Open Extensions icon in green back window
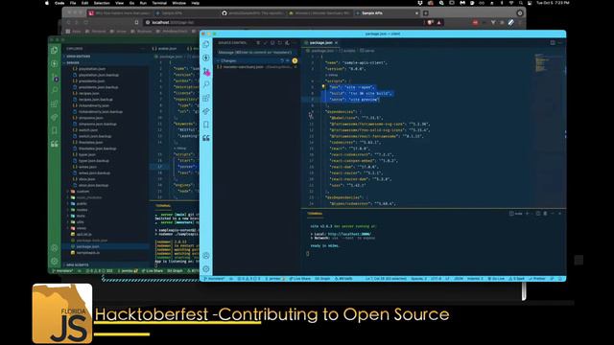The height and width of the screenshot is (345, 614). [55, 103]
